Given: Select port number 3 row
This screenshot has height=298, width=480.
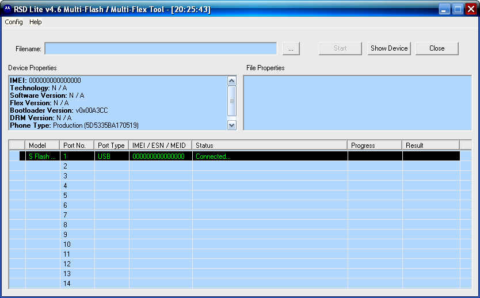Looking at the screenshot, I should (x=241, y=176).
